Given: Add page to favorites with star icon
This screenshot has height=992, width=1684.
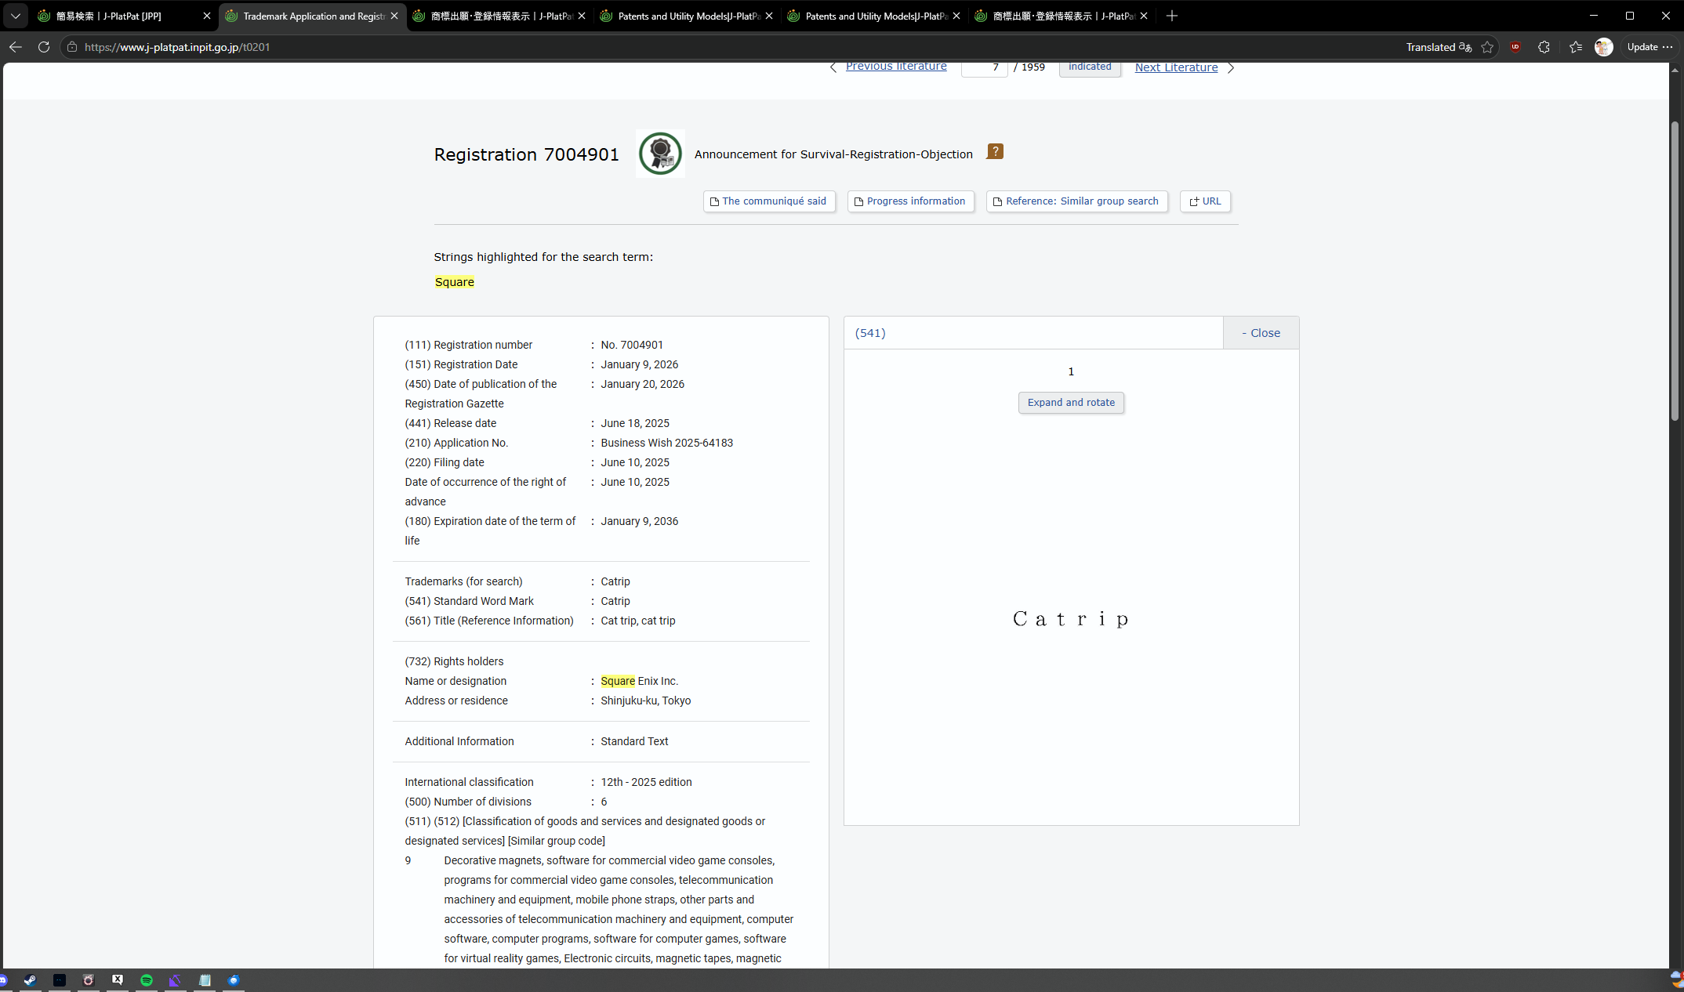Looking at the screenshot, I should tap(1487, 47).
